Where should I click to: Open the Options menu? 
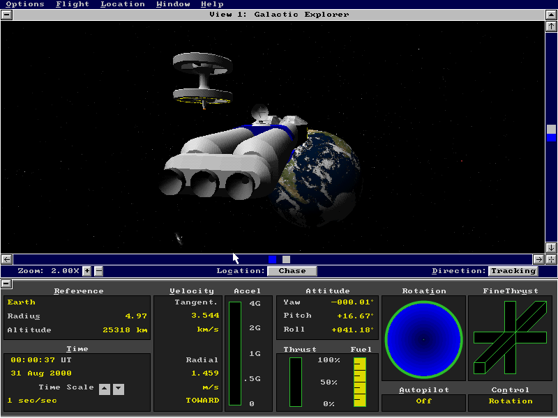(x=25, y=4)
